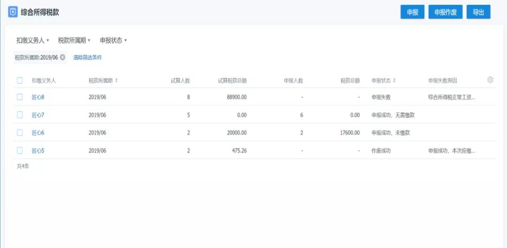Open the 匠心5 link
Screen dimensions: 507x248
click(x=38, y=151)
